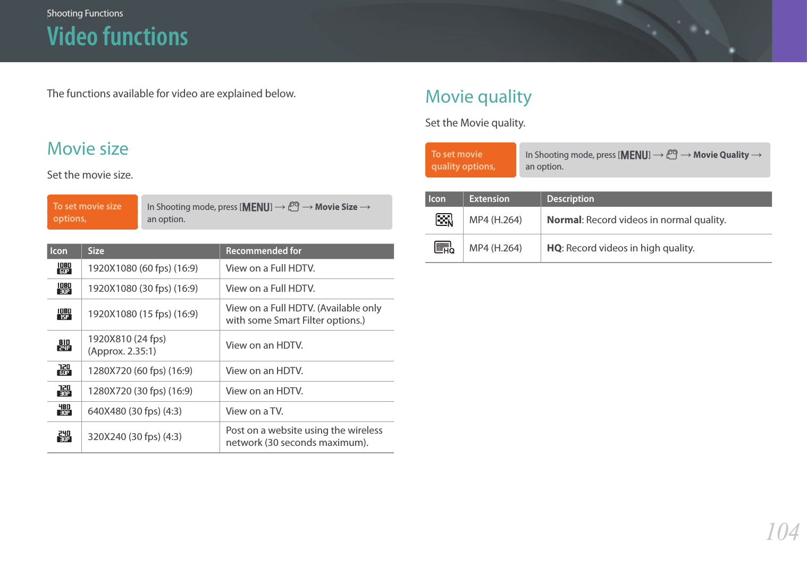This screenshot has height=566, width=807.
Task: Click the bold 'Movie Quality' menu path text
Action: click(721, 155)
